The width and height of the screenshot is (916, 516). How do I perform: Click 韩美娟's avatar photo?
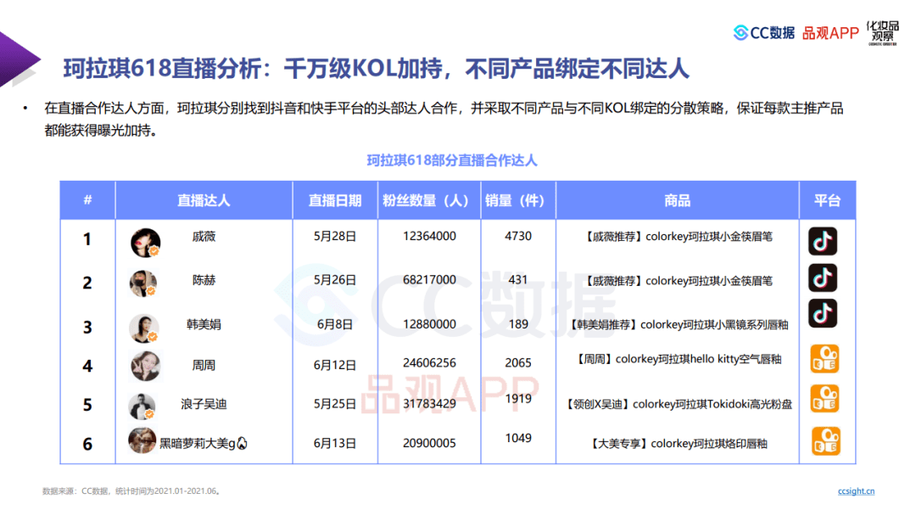click(143, 328)
